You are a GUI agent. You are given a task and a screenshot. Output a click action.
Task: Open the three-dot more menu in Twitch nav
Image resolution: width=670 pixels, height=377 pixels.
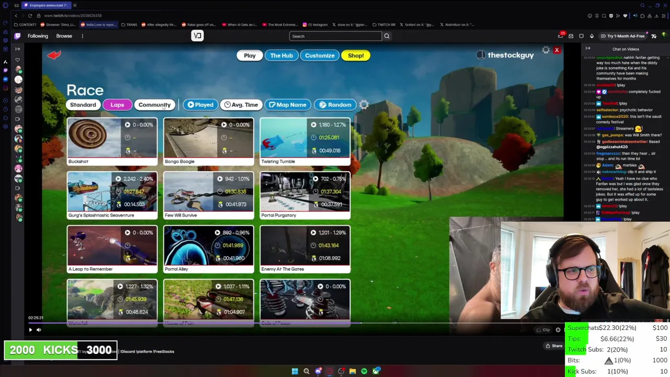[x=82, y=36]
